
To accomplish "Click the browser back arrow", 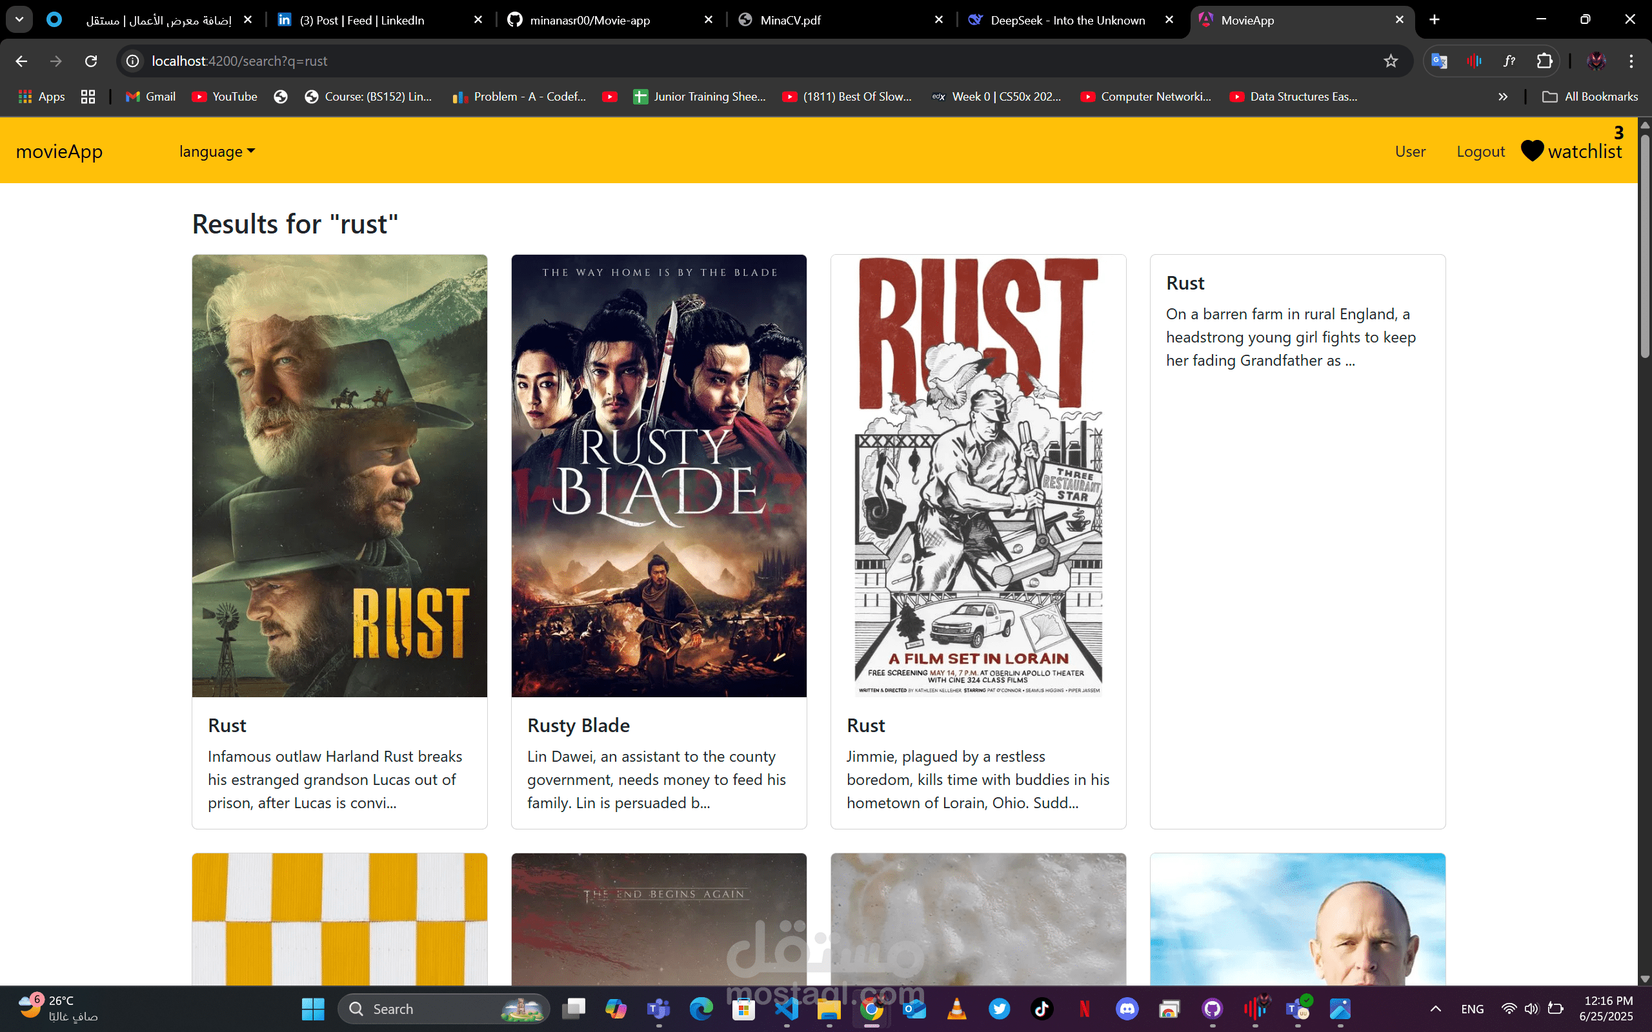I will coord(21,61).
